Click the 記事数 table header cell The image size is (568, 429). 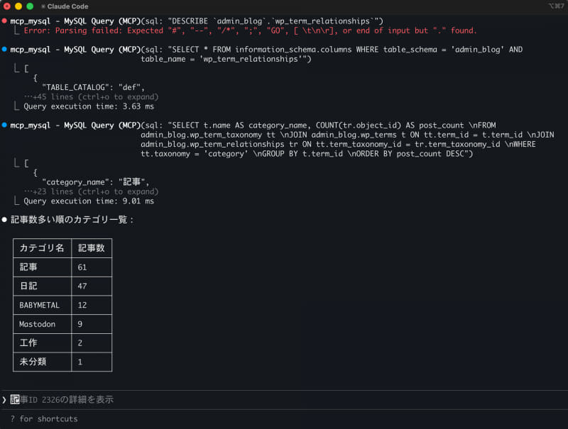(91, 248)
